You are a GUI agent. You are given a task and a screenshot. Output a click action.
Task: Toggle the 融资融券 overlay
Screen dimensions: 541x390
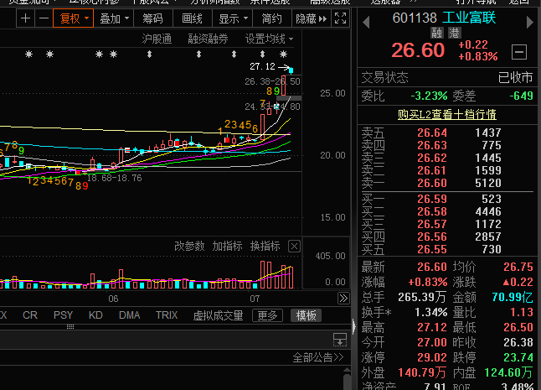pos(208,39)
